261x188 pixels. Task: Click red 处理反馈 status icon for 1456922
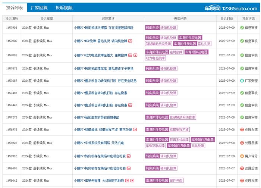click(242, 143)
